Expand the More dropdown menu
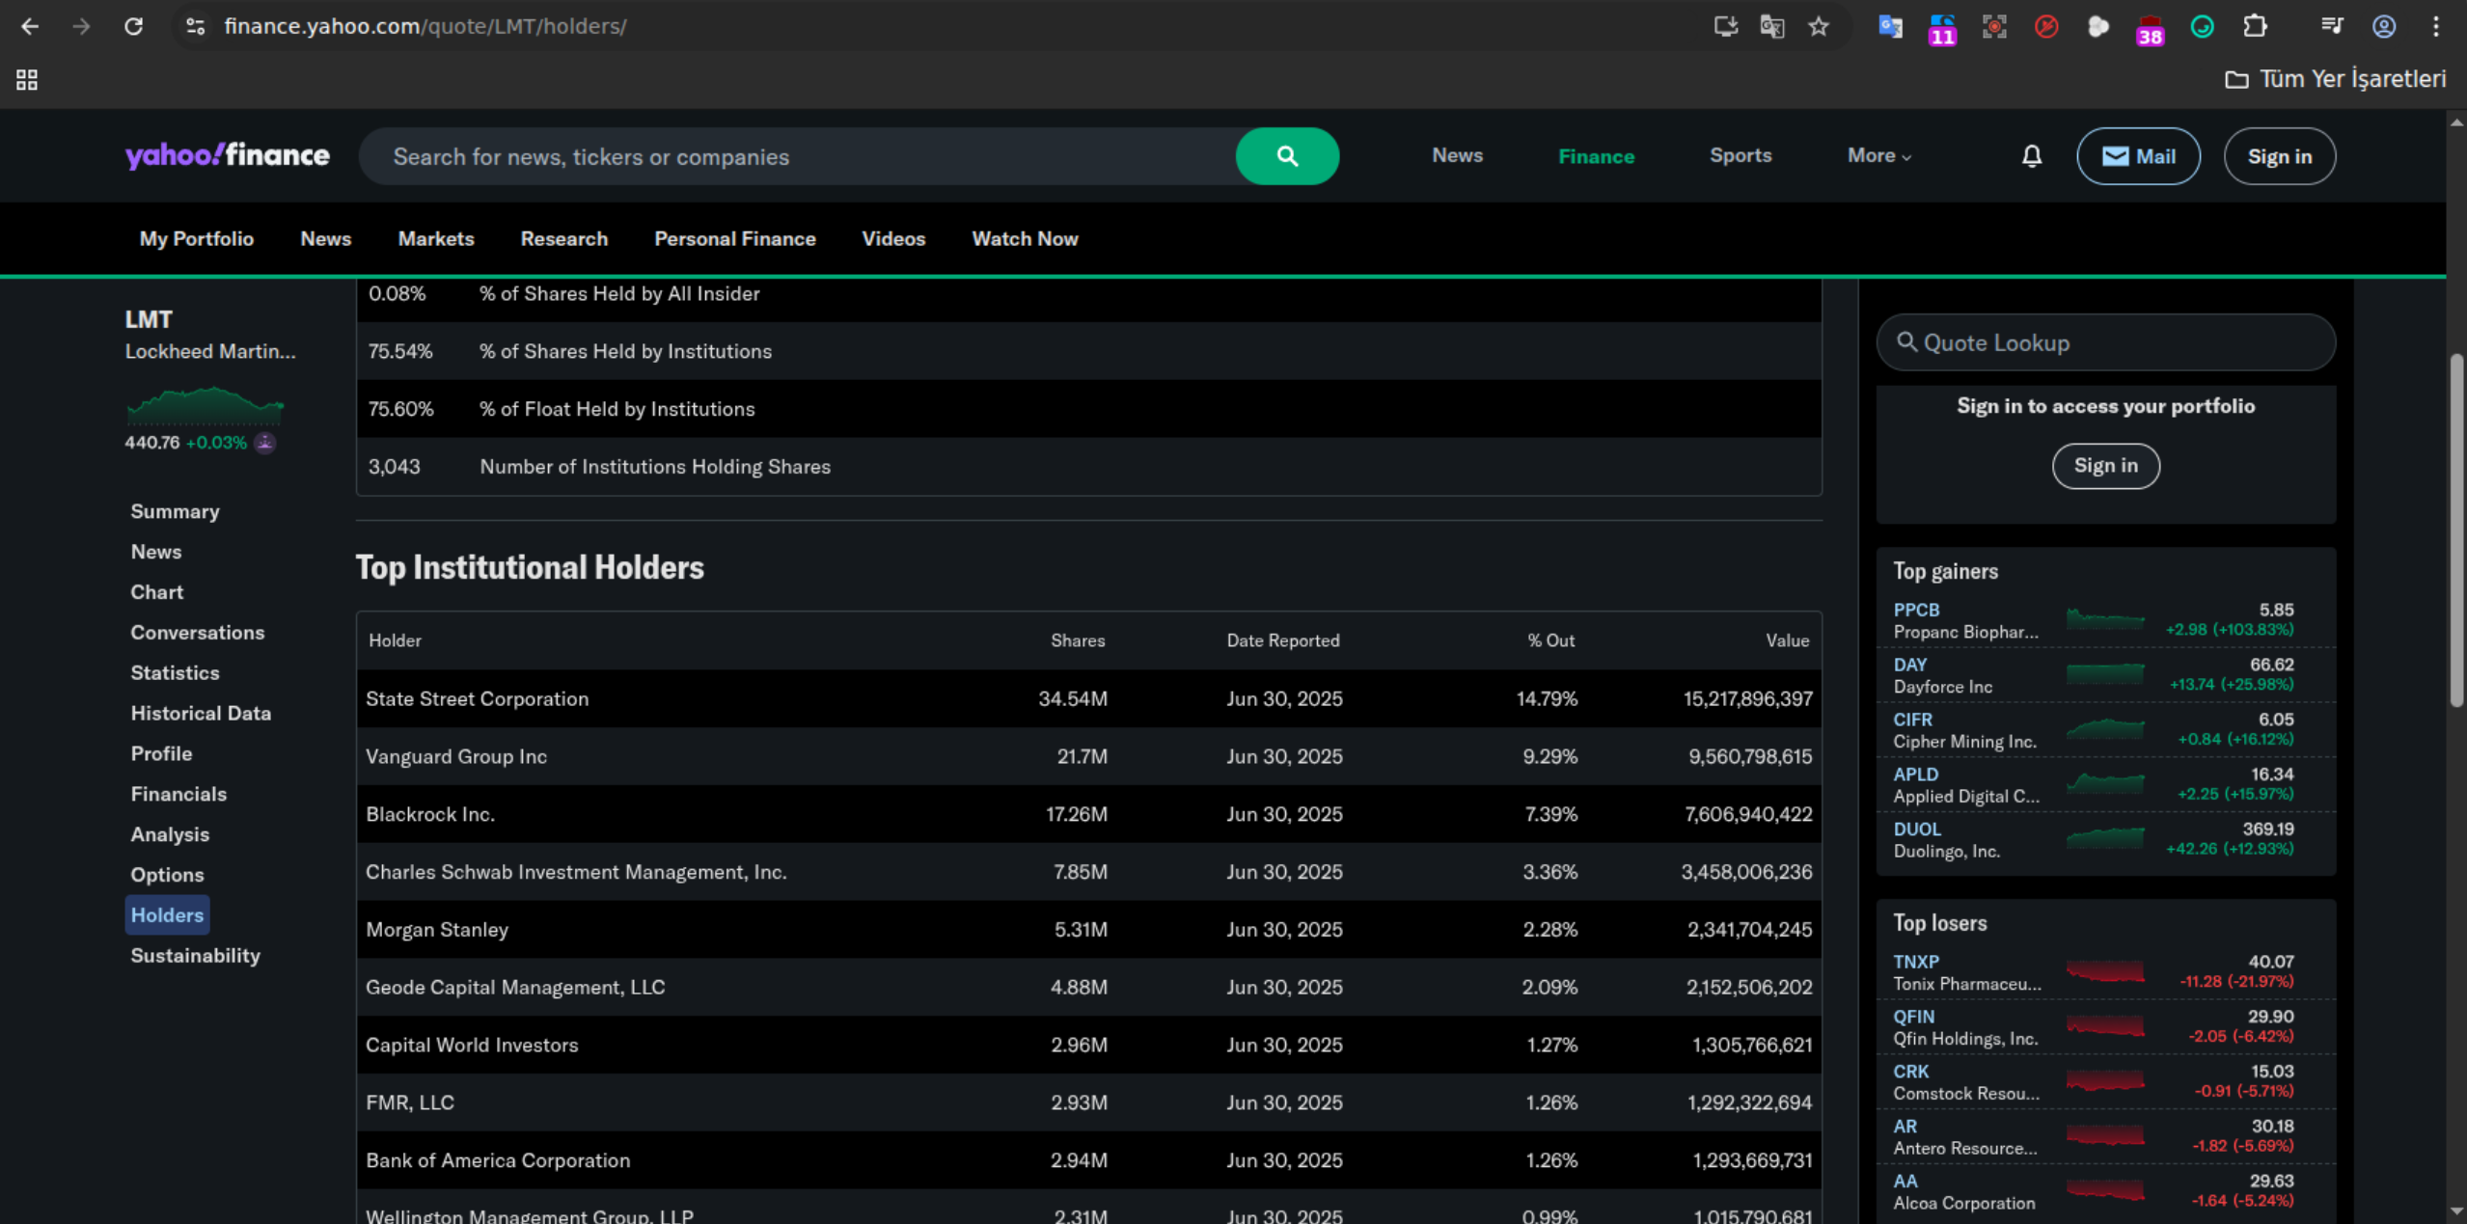This screenshot has width=2467, height=1224. tap(1878, 155)
